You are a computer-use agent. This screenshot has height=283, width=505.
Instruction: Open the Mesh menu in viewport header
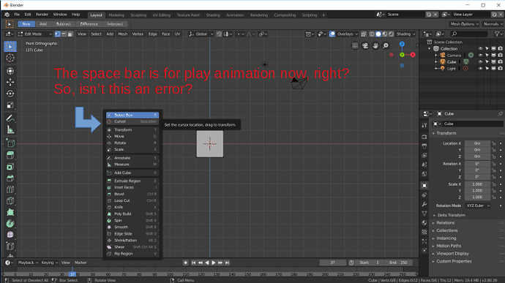click(x=123, y=34)
